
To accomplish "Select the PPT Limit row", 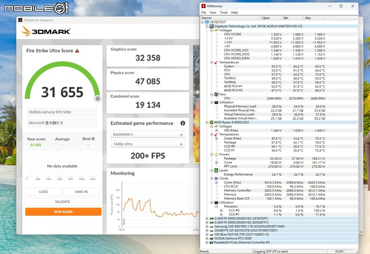I will click(x=279, y=166).
